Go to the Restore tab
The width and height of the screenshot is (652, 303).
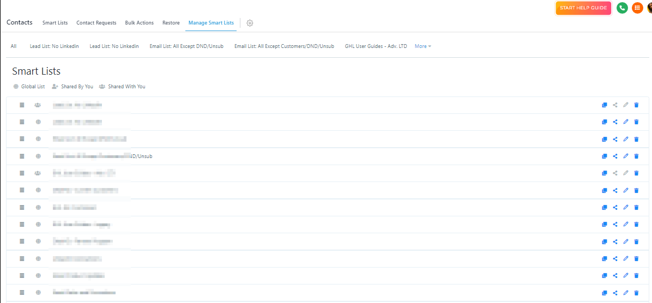point(171,23)
